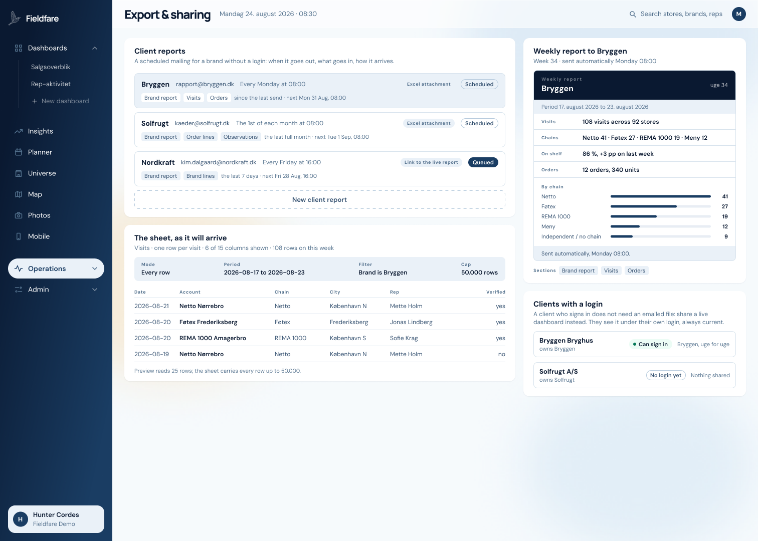The width and height of the screenshot is (758, 541).
Task: Click the Insights trend-line icon
Action: click(x=19, y=131)
